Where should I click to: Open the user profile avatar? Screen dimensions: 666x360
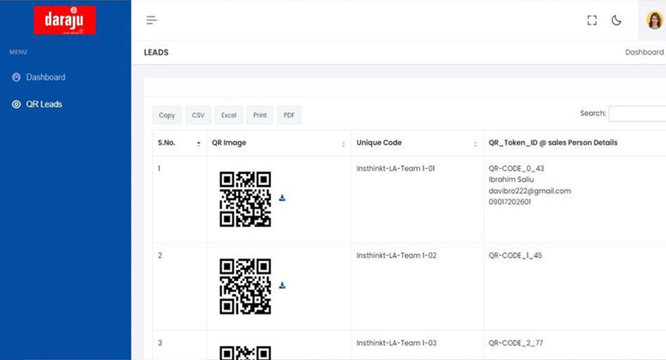[654, 20]
